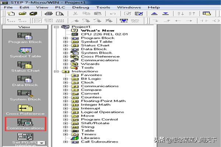Click the sort ascending toolbar icon

181,14
